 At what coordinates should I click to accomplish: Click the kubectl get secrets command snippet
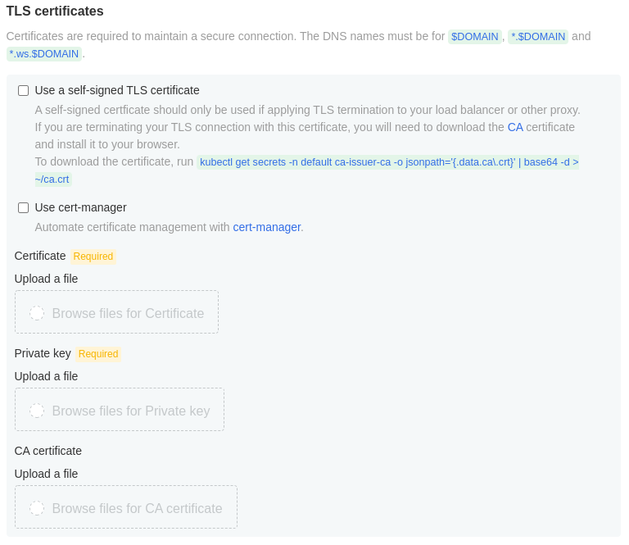point(388,162)
